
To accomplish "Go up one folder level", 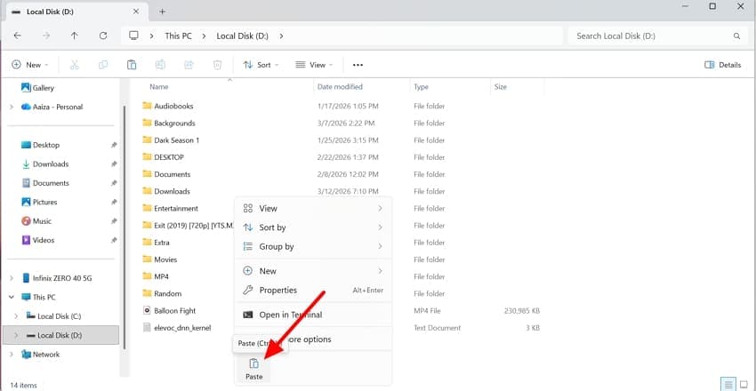I will (74, 36).
